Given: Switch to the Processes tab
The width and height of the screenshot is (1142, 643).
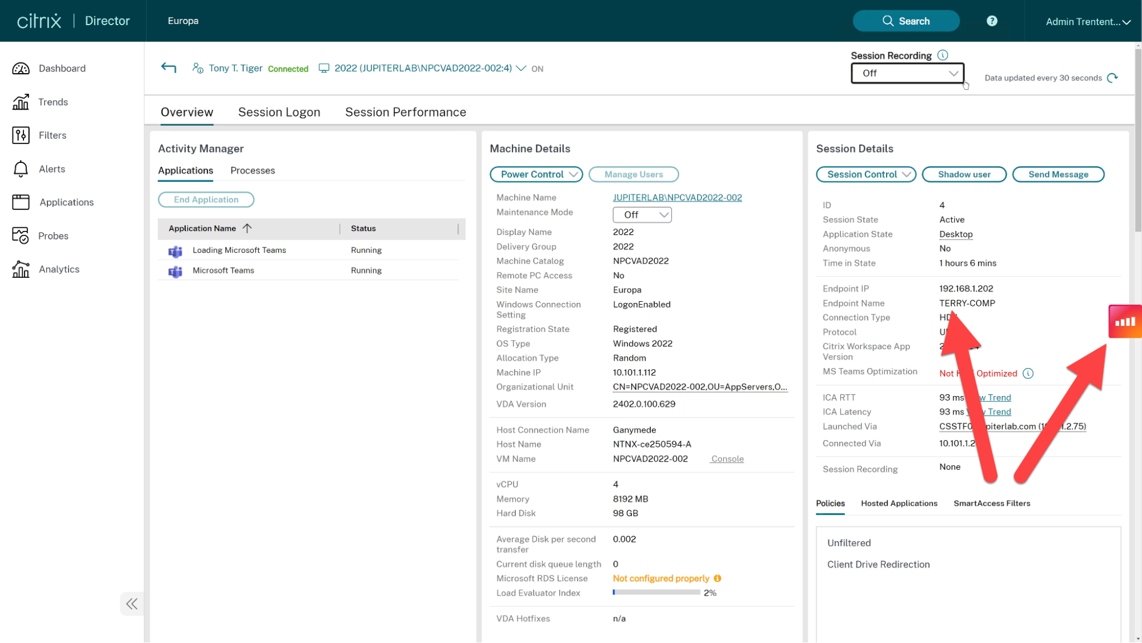Looking at the screenshot, I should click(x=253, y=170).
